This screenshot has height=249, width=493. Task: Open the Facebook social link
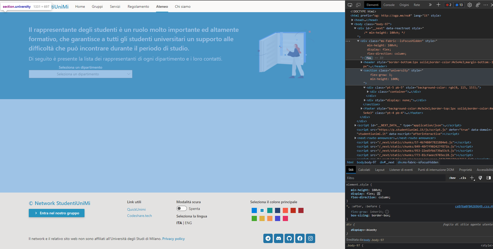[300, 238]
